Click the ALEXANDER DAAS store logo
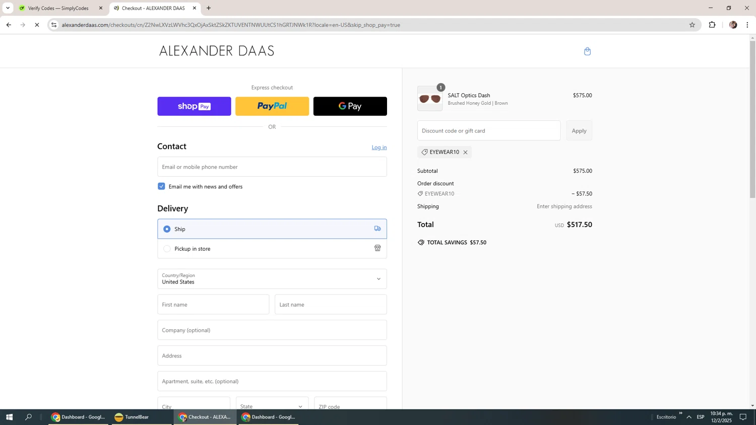Screen dimensions: 756x425 click(217, 51)
